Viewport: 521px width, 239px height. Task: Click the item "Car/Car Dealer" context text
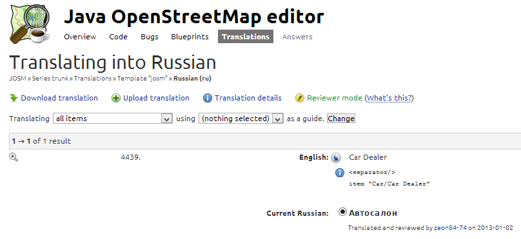[x=389, y=184]
